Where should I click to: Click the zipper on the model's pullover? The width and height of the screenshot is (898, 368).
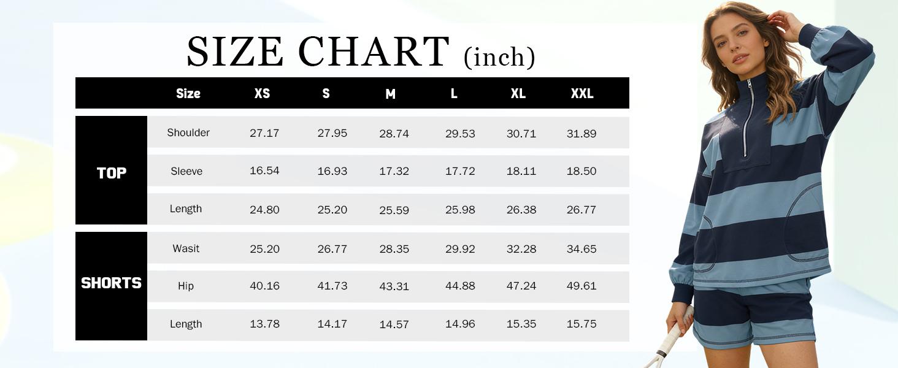[x=748, y=118]
